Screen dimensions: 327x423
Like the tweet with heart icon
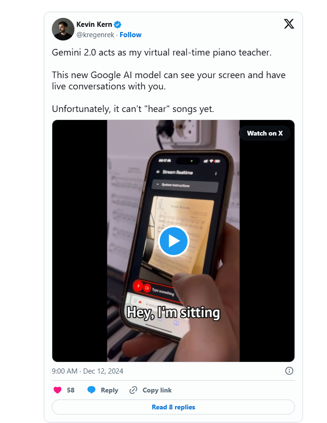(x=57, y=390)
